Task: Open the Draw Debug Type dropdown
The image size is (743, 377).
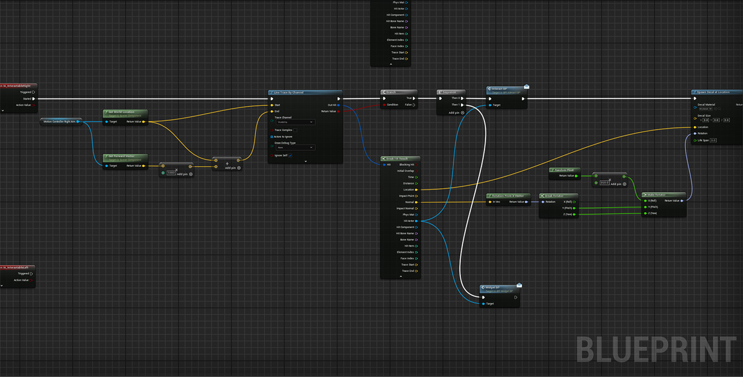Action: [x=295, y=148]
